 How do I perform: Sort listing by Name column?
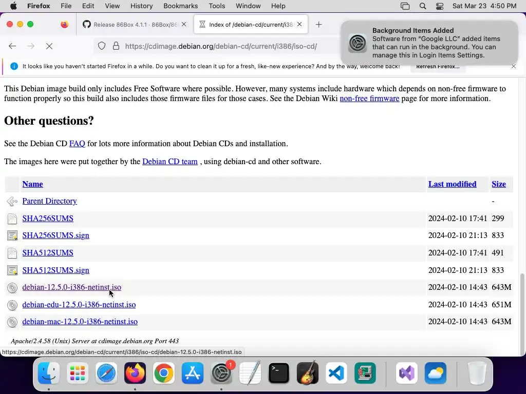click(x=32, y=184)
